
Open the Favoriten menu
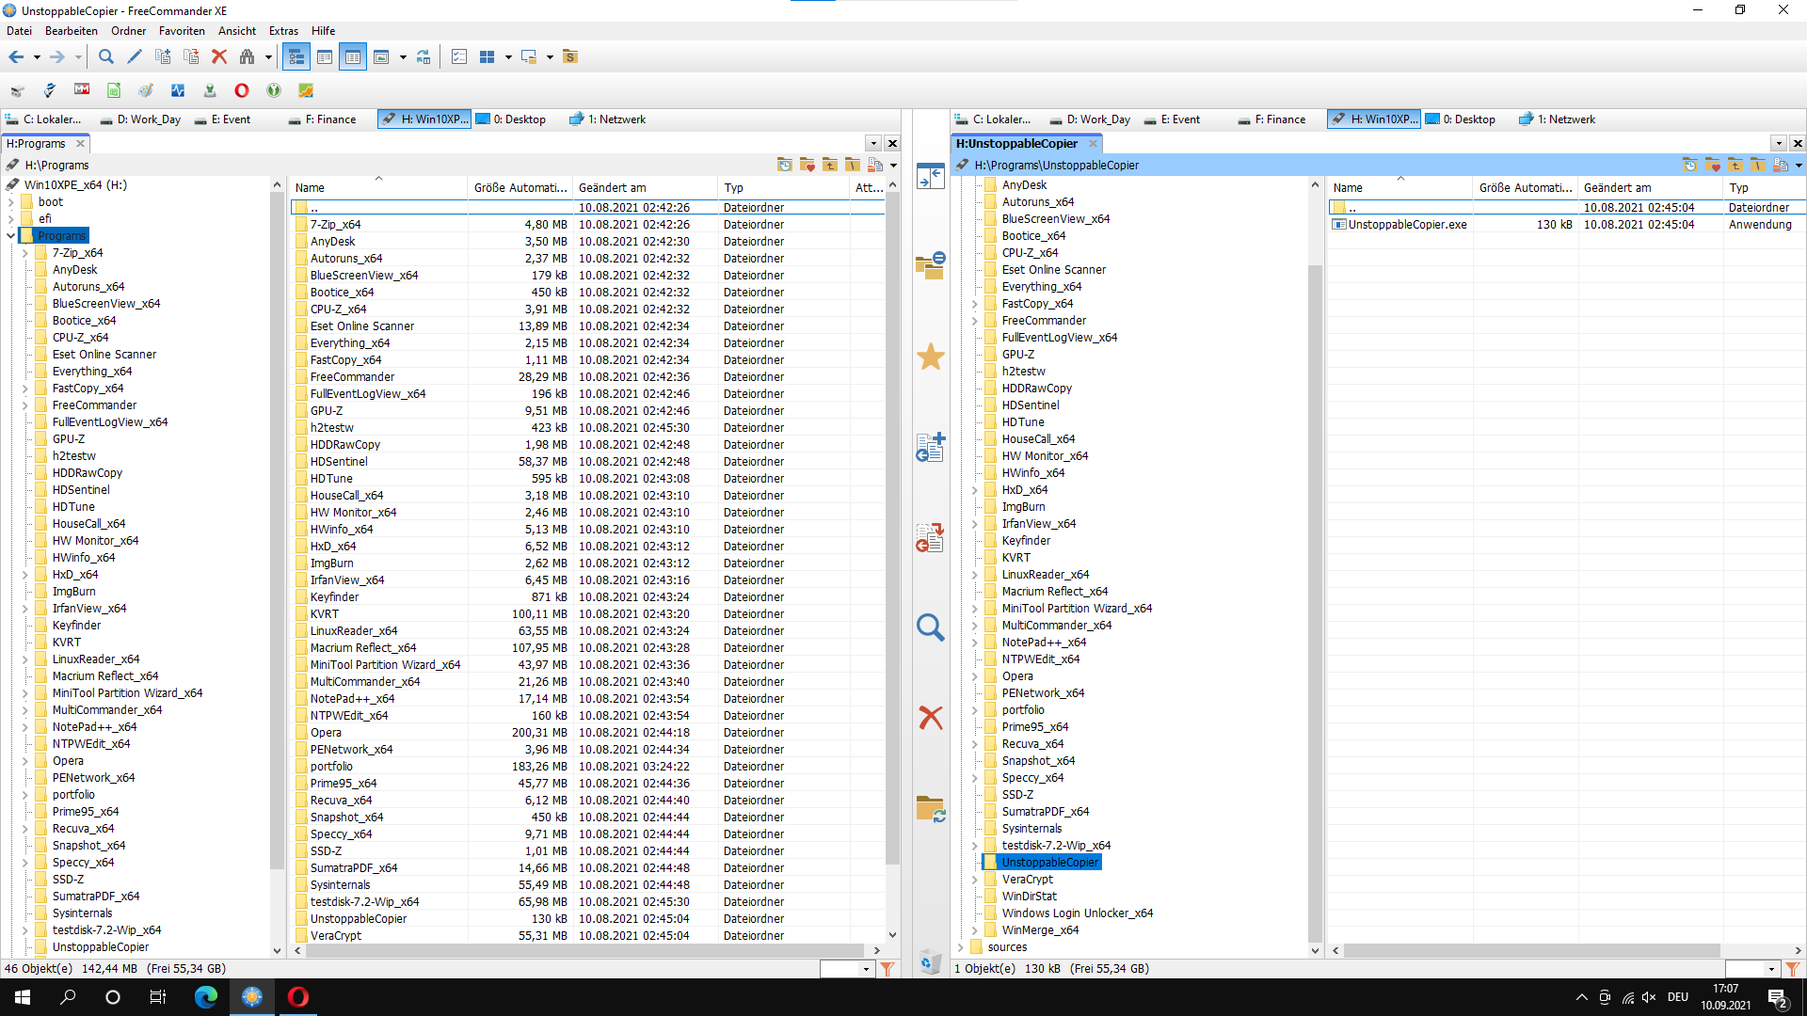click(x=182, y=31)
